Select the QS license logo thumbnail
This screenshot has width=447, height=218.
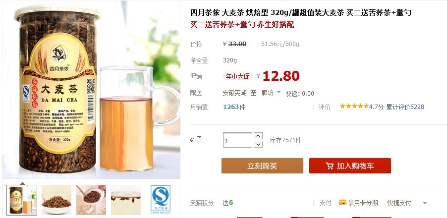(x=161, y=200)
